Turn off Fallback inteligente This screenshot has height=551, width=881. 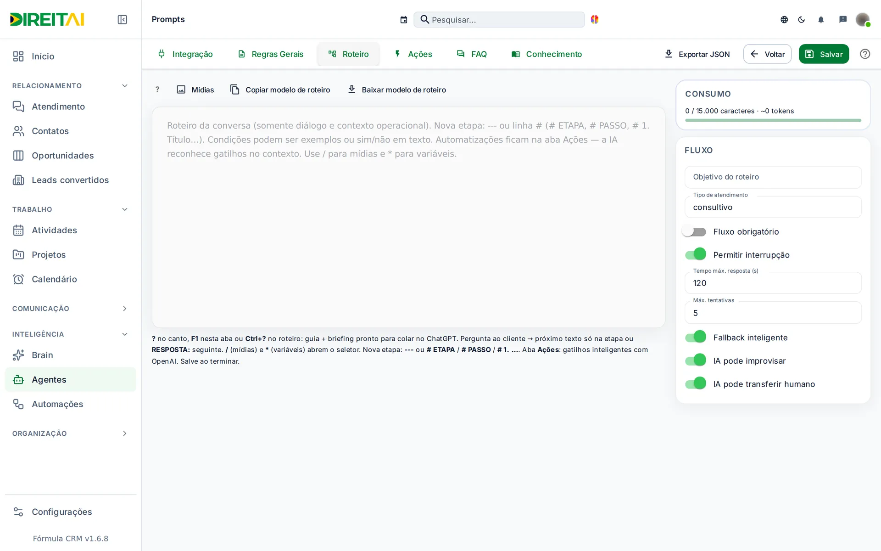click(696, 337)
